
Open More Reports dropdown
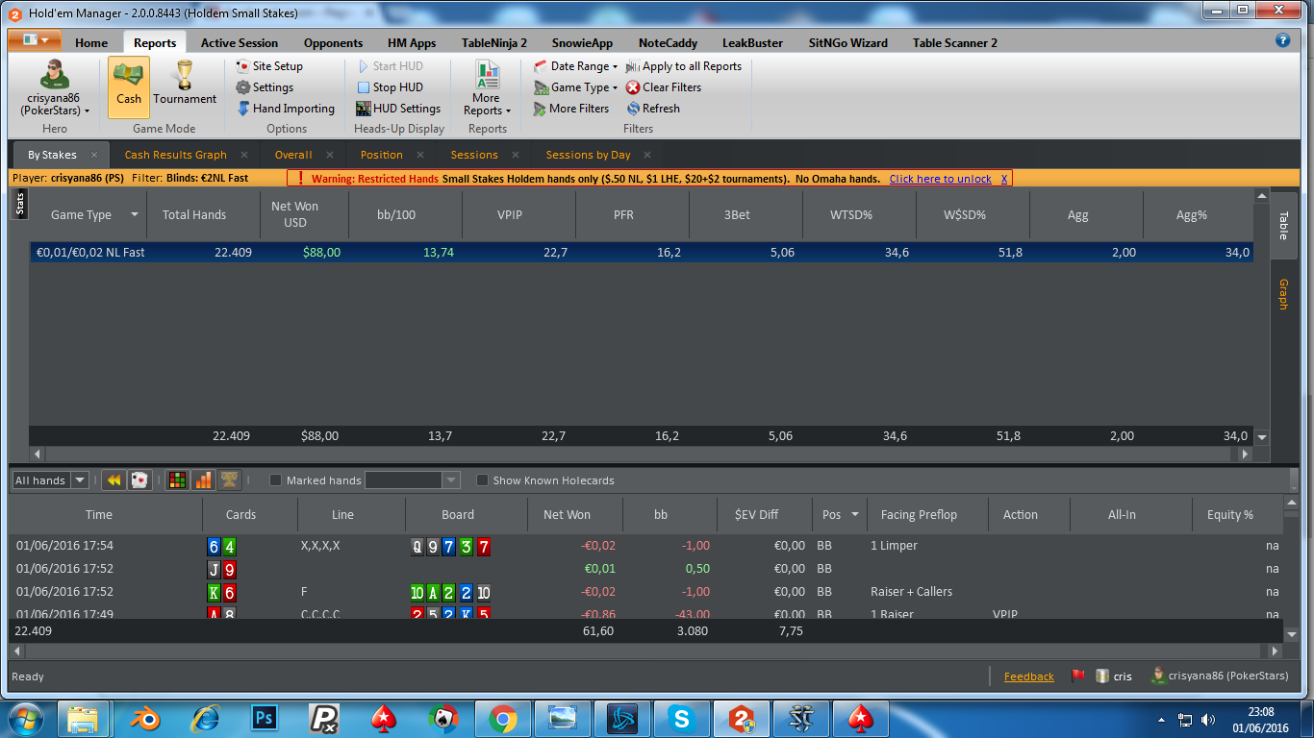pyautogui.click(x=487, y=87)
